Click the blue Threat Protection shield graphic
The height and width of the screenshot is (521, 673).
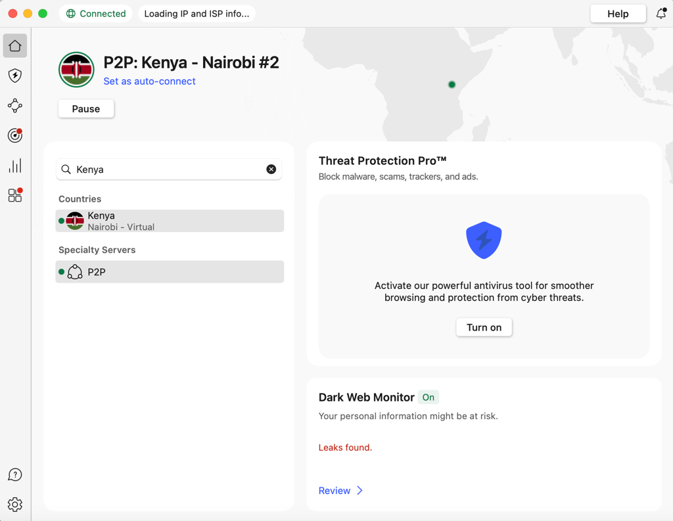pyautogui.click(x=484, y=240)
